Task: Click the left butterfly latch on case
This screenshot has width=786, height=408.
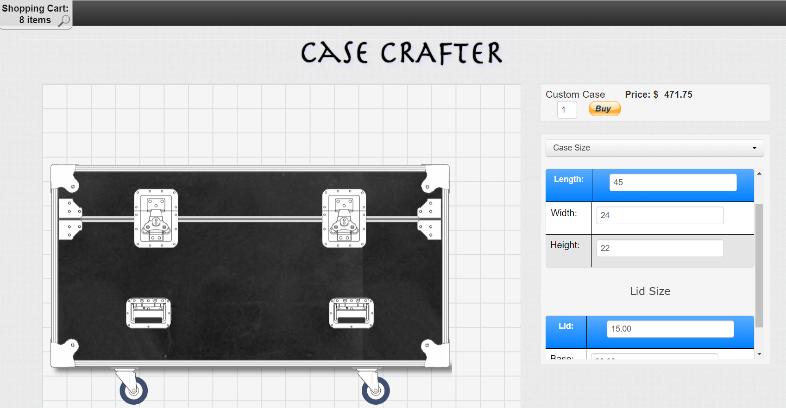Action: (x=156, y=218)
